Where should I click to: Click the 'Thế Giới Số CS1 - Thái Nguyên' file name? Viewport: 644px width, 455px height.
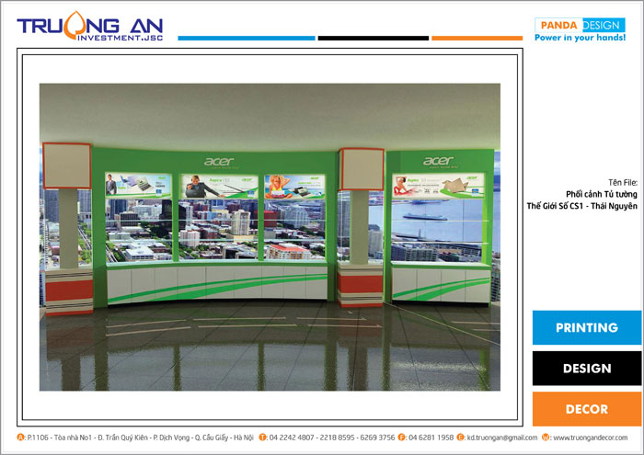pyautogui.click(x=581, y=206)
